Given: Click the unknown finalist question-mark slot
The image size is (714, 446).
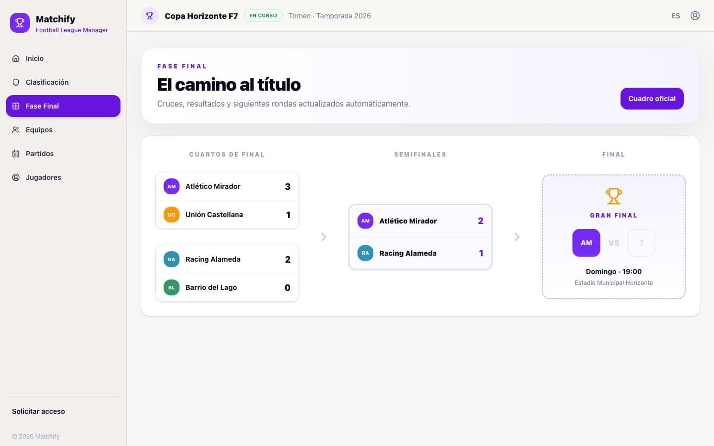Looking at the screenshot, I should (x=641, y=243).
